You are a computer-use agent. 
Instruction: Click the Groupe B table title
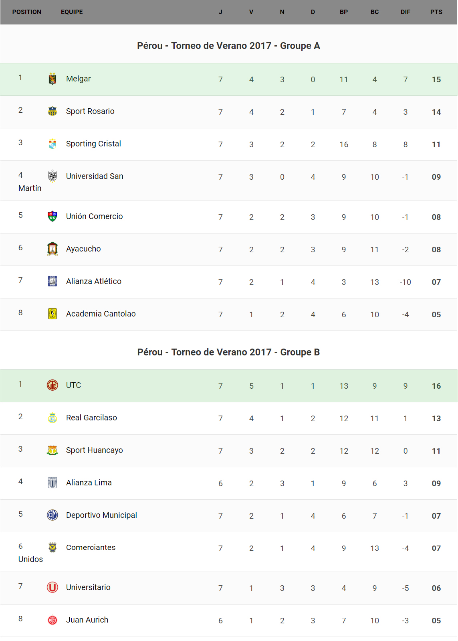click(x=228, y=352)
